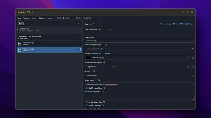The height and width of the screenshot is (118, 211).
Task: Go forward using the browser forward arrow
Action: click(x=37, y=12)
